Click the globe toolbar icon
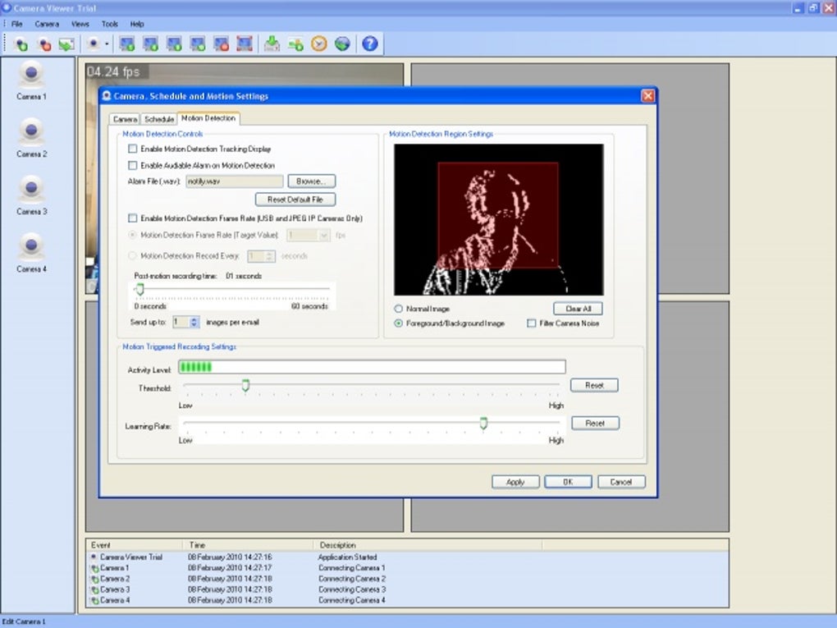 coord(344,44)
